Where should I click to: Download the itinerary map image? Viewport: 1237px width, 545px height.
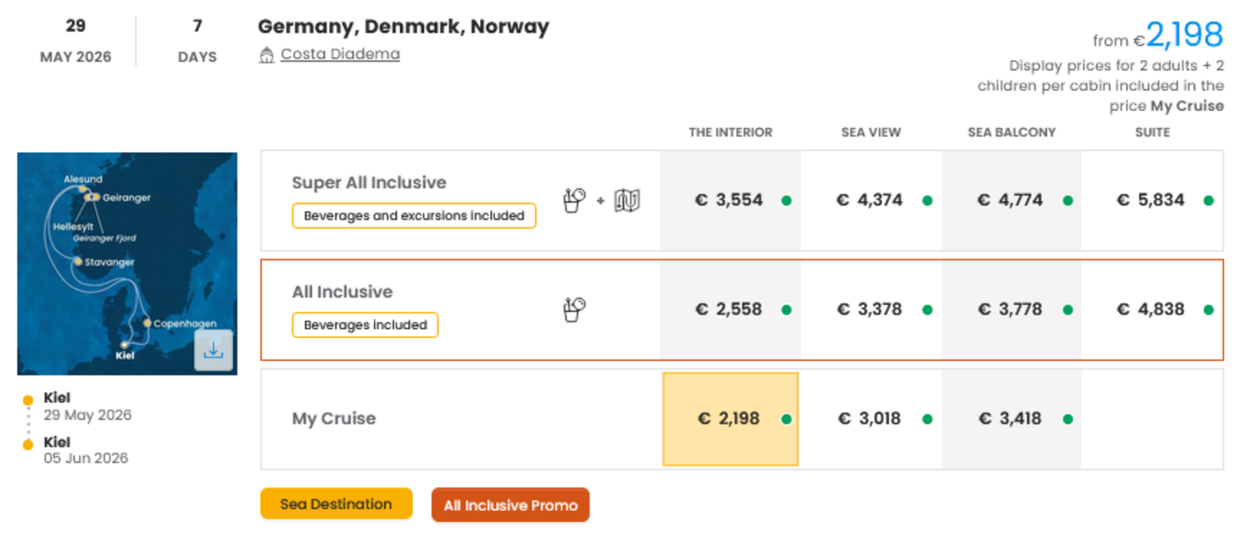[213, 350]
